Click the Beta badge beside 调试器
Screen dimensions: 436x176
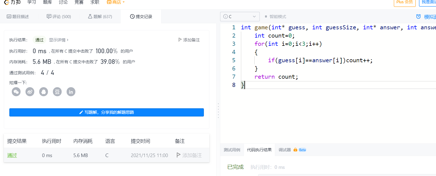pos(302,150)
